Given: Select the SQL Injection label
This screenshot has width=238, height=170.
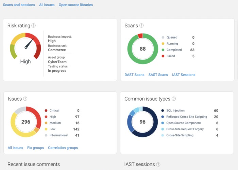Looking at the screenshot, I should pyautogui.click(x=175, y=111).
